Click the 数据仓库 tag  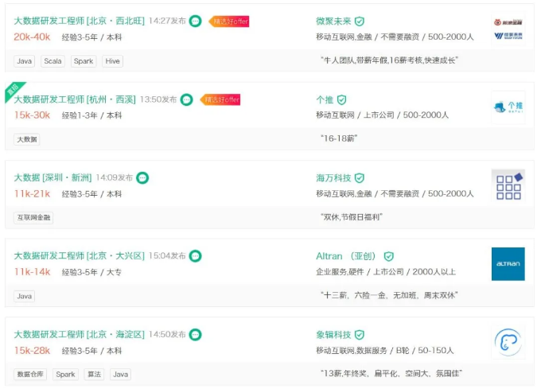click(30, 374)
